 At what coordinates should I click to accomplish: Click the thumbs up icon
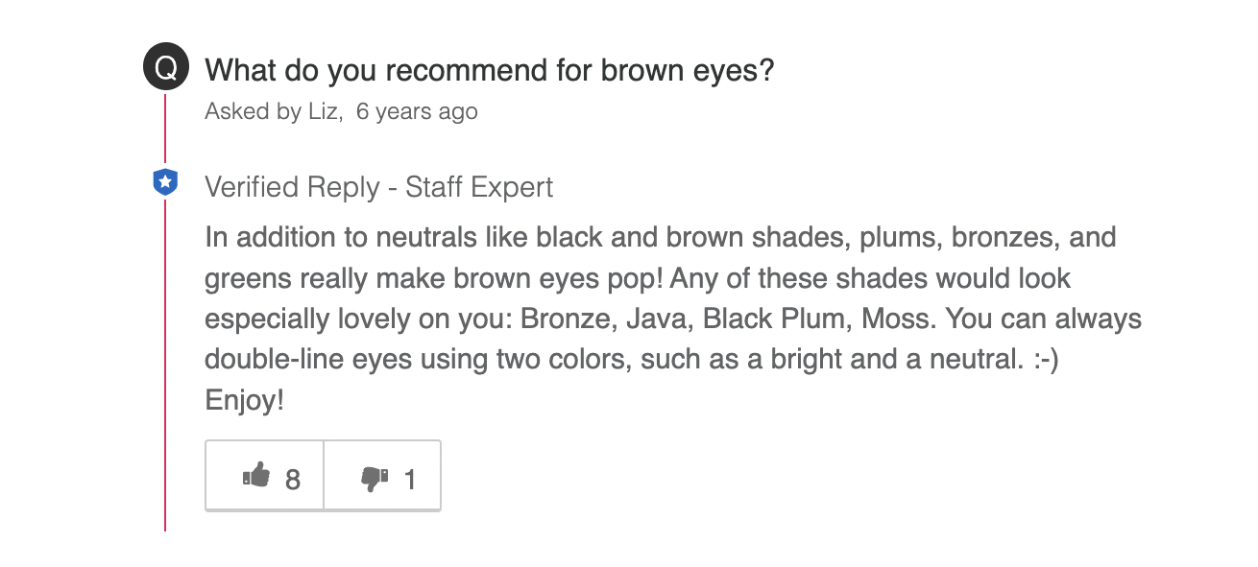click(x=255, y=476)
